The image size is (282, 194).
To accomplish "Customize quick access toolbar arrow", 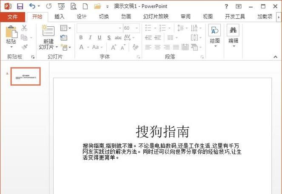I will point(107,7).
